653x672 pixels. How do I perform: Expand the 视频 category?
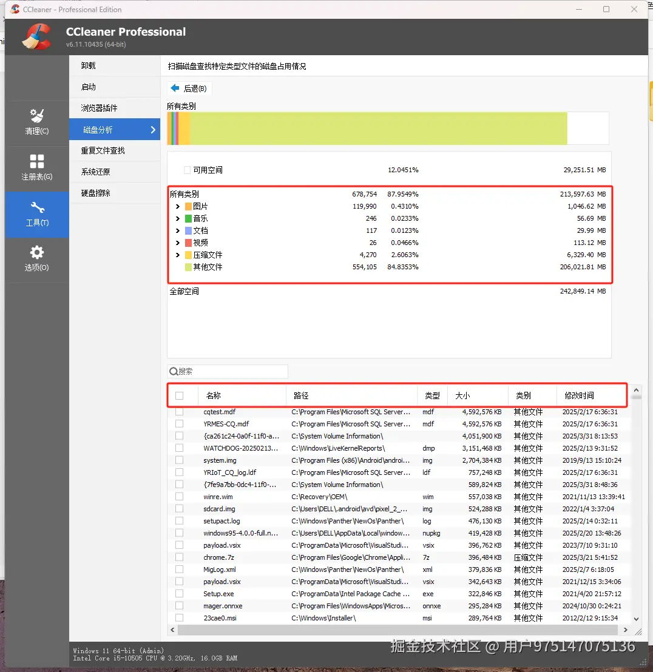click(177, 243)
